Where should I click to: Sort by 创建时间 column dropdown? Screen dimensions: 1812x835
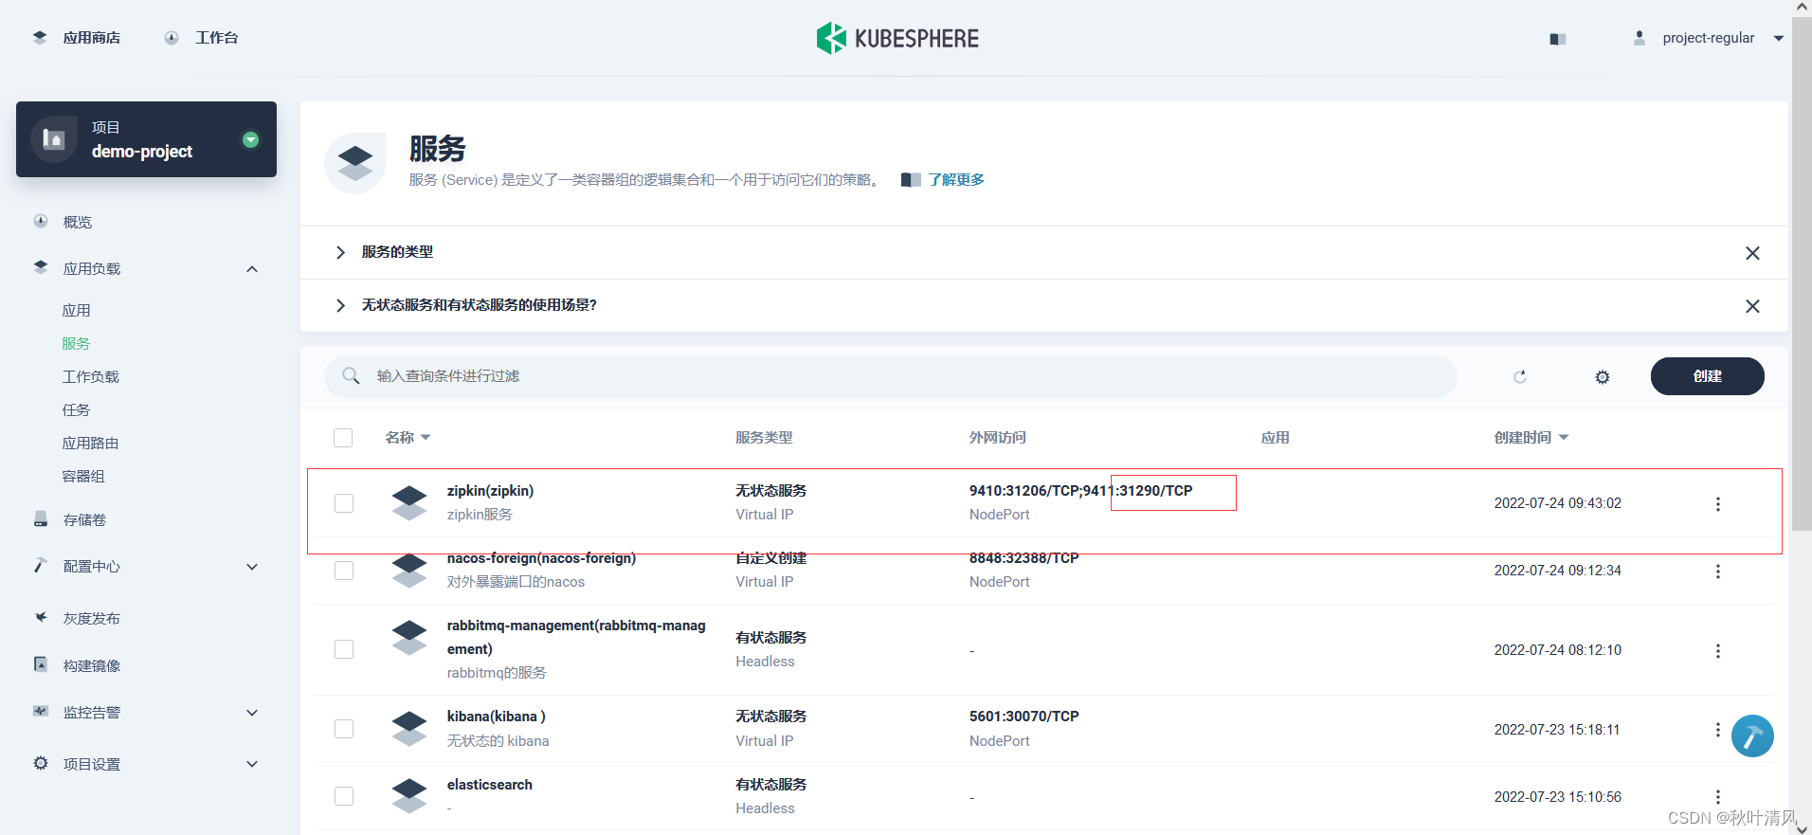coord(1564,437)
